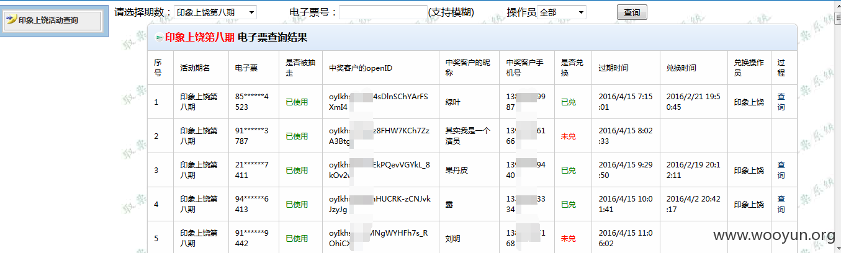Click expiry time 2016/4/15 9:29:50
Screen dimensions: 841x253
click(x=626, y=170)
